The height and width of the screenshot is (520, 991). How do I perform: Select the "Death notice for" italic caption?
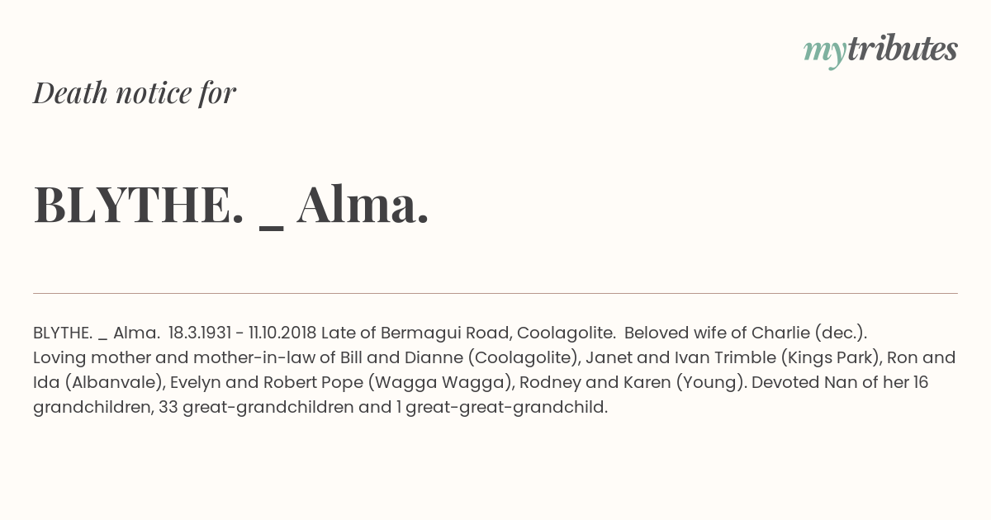pos(135,92)
